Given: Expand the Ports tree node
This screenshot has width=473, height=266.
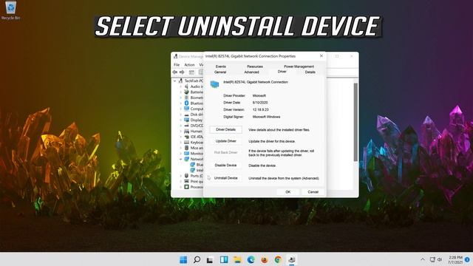Looking at the screenshot, I should (180, 176).
